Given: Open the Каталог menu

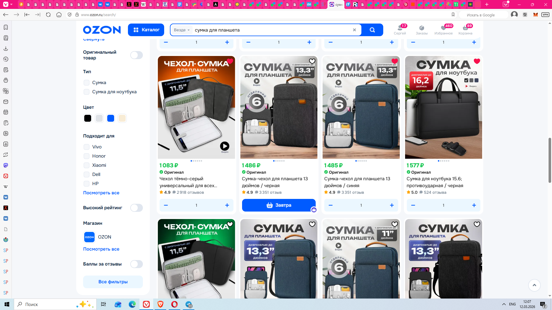Looking at the screenshot, I should coord(146,30).
